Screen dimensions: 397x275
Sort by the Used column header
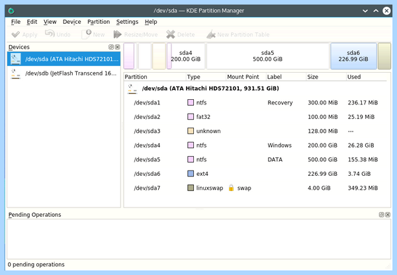(367, 77)
